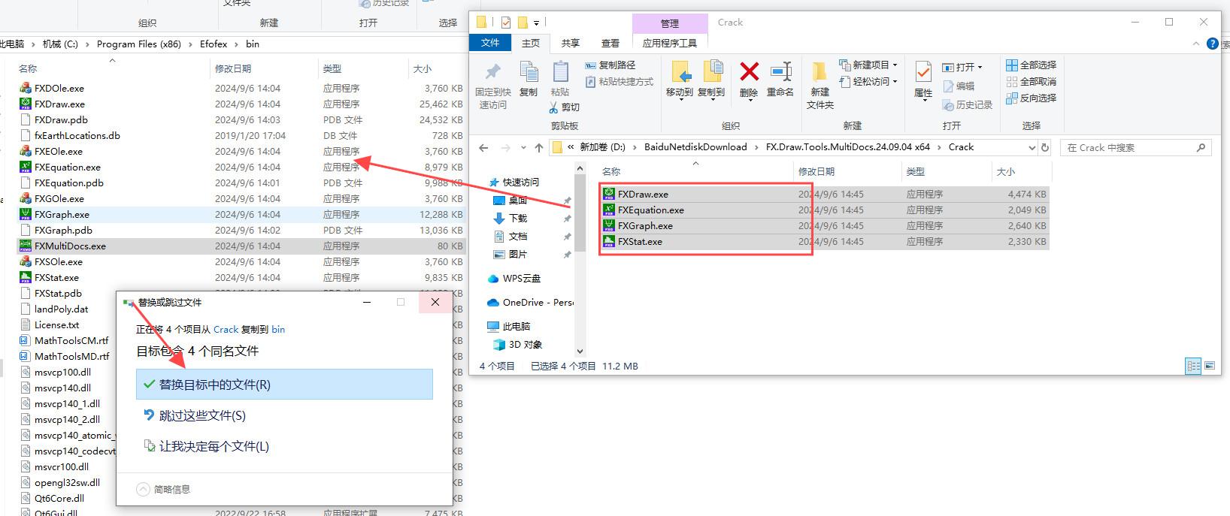Open the View (查看) ribbon tab

tap(610, 44)
